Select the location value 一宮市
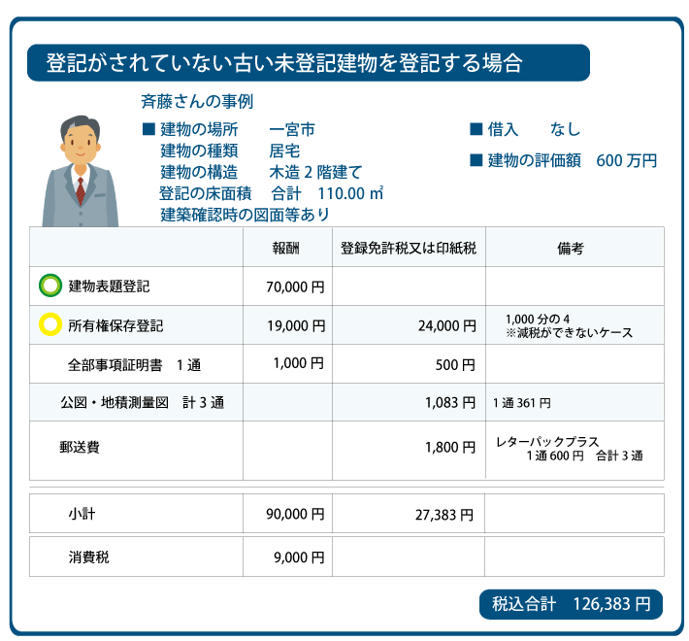 click(292, 129)
